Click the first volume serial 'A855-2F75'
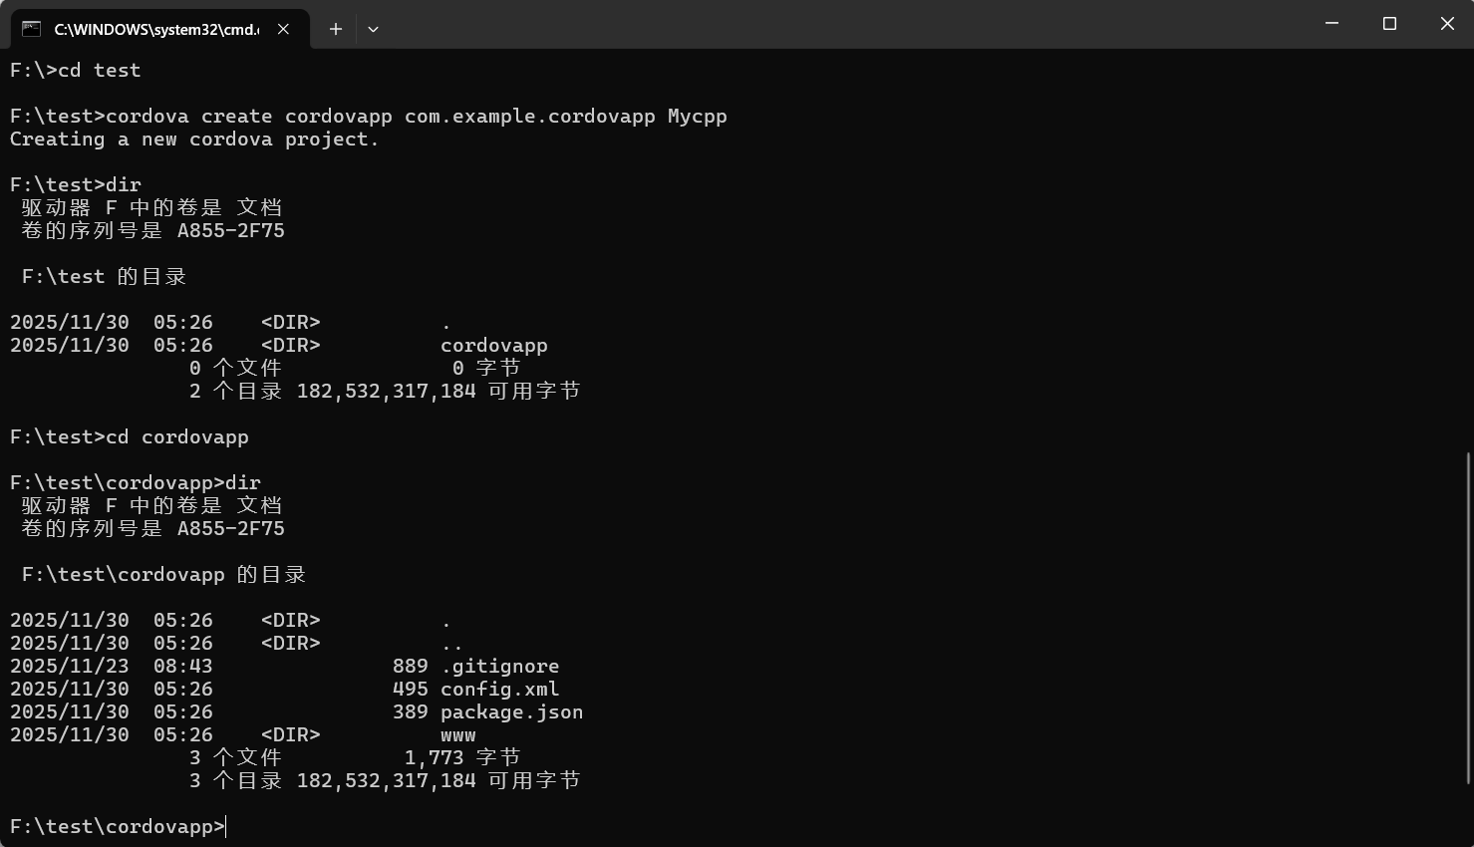 (231, 230)
